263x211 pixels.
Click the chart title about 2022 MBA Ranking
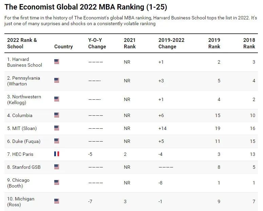(x=86, y=7)
